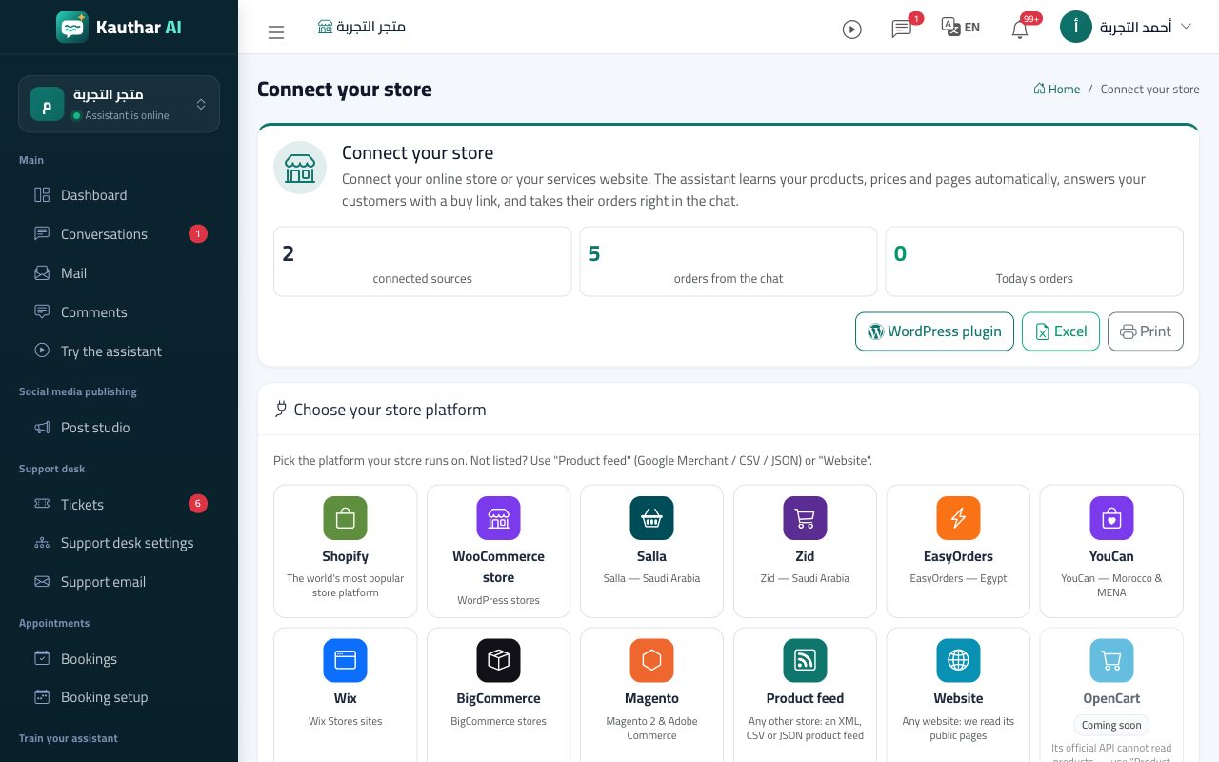Open Try the assistant
This screenshot has height=762, width=1219.
(x=119, y=351)
